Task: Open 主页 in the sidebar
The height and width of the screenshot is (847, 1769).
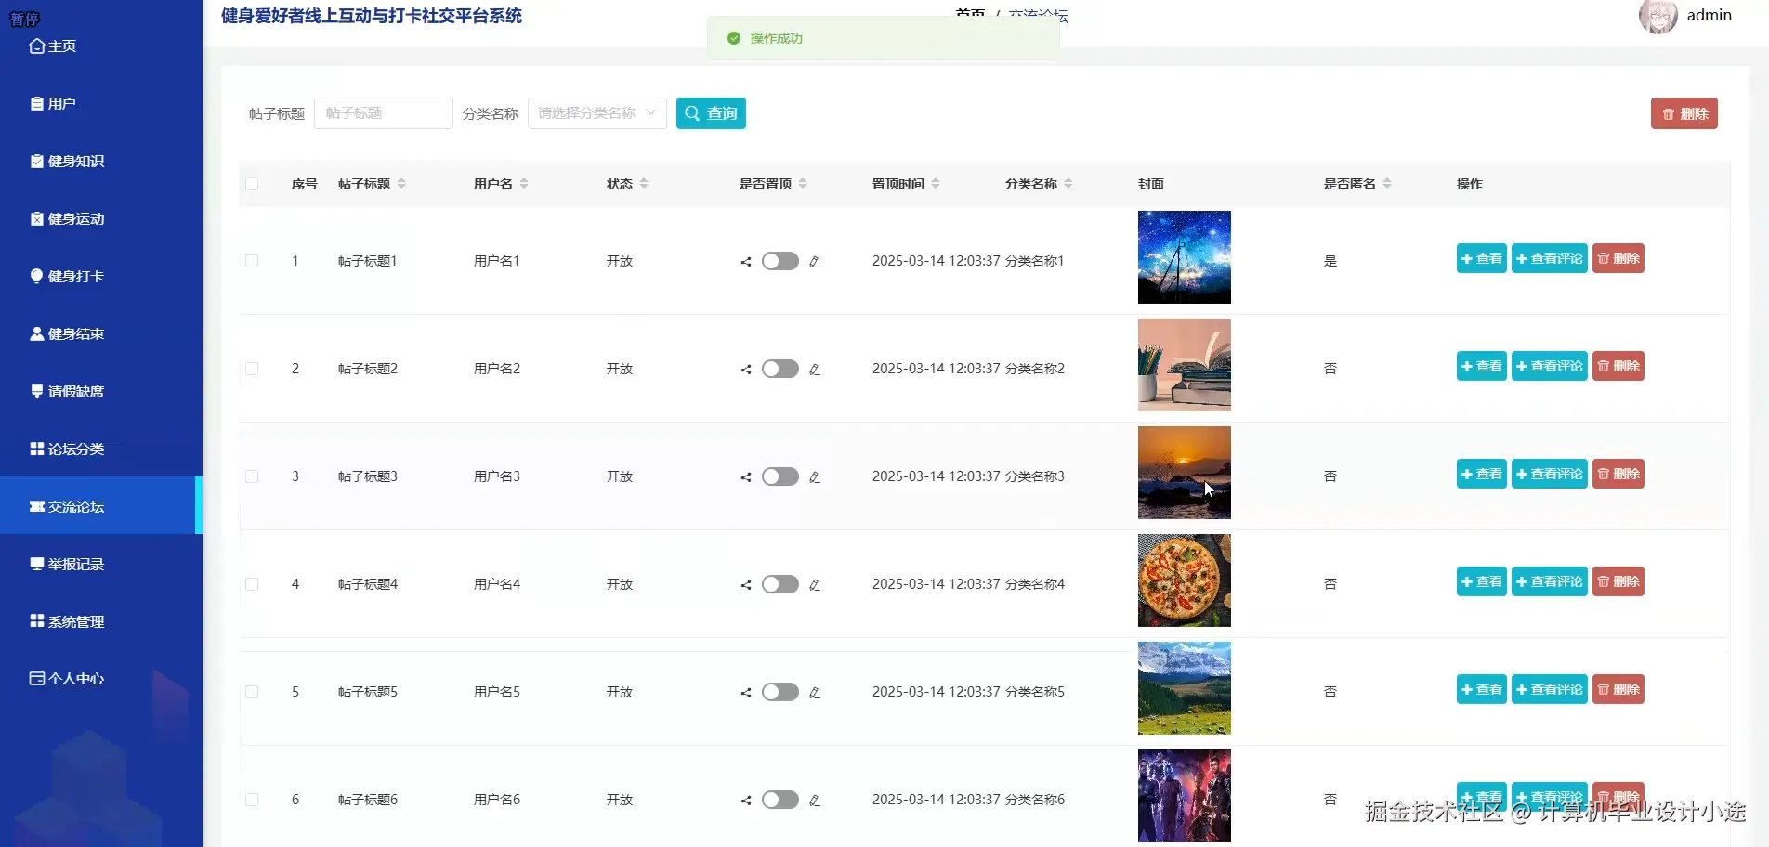Action: pos(101,46)
